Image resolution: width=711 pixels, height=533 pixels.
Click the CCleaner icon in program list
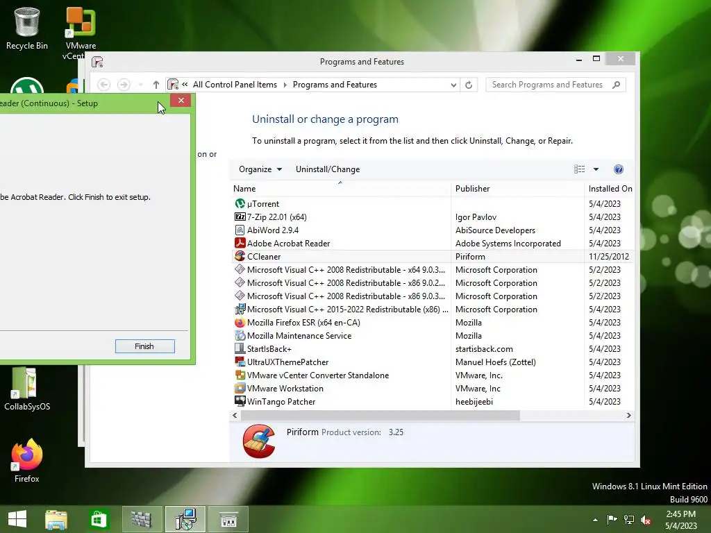[240, 257]
